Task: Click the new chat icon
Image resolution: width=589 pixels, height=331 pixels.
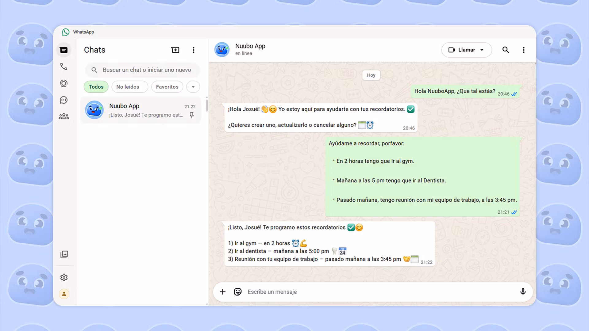Action: pos(175,50)
